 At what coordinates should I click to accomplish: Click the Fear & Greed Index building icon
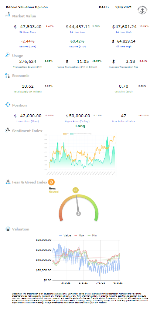[x=7, y=182]
